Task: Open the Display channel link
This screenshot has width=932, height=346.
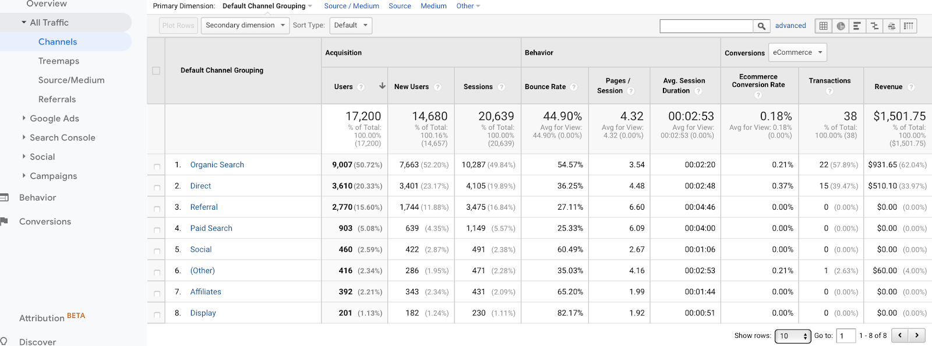Action: (203, 313)
